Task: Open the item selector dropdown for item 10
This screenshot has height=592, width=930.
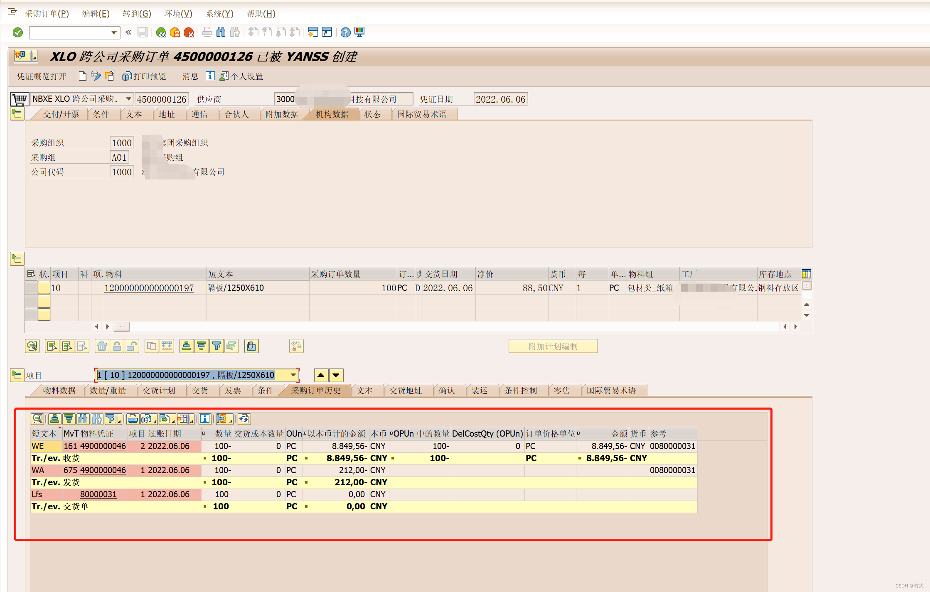Action: coord(293,375)
